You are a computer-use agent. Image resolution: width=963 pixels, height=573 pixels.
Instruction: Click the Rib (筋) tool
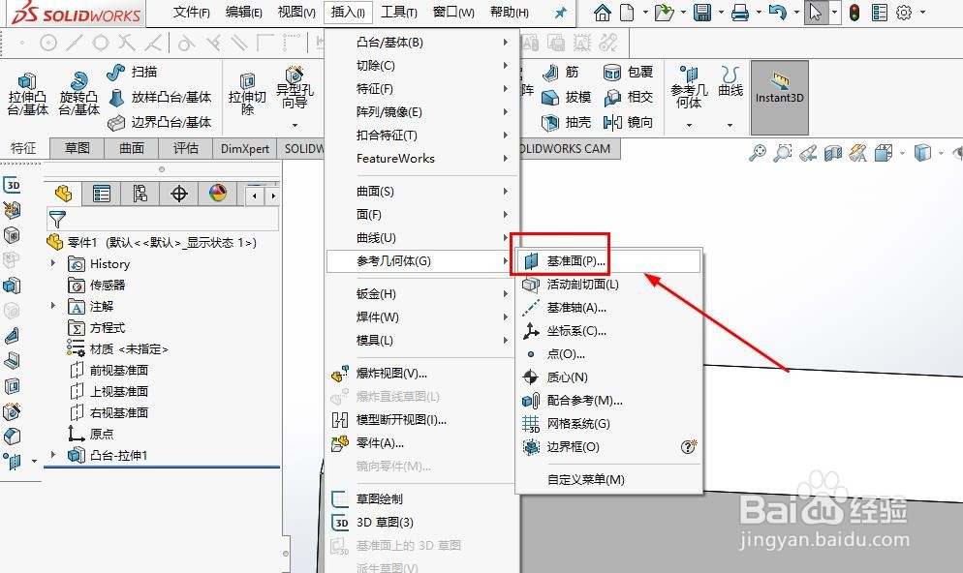tap(561, 73)
